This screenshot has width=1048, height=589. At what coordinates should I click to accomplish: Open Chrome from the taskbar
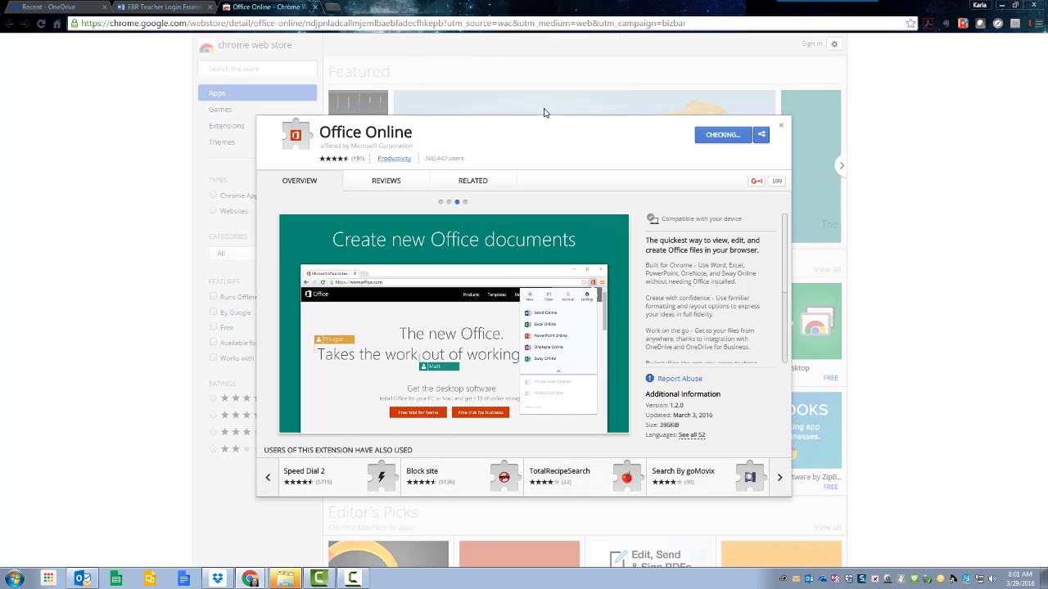(x=251, y=578)
